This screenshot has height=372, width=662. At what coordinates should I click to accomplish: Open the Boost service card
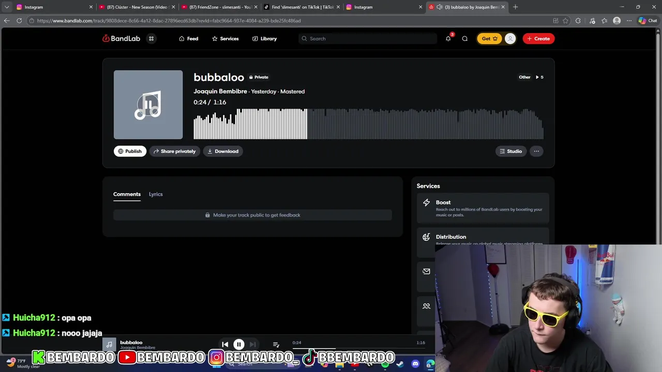coord(483,208)
